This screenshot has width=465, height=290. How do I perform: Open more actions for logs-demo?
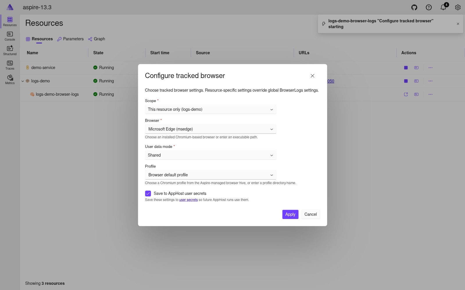(430, 81)
